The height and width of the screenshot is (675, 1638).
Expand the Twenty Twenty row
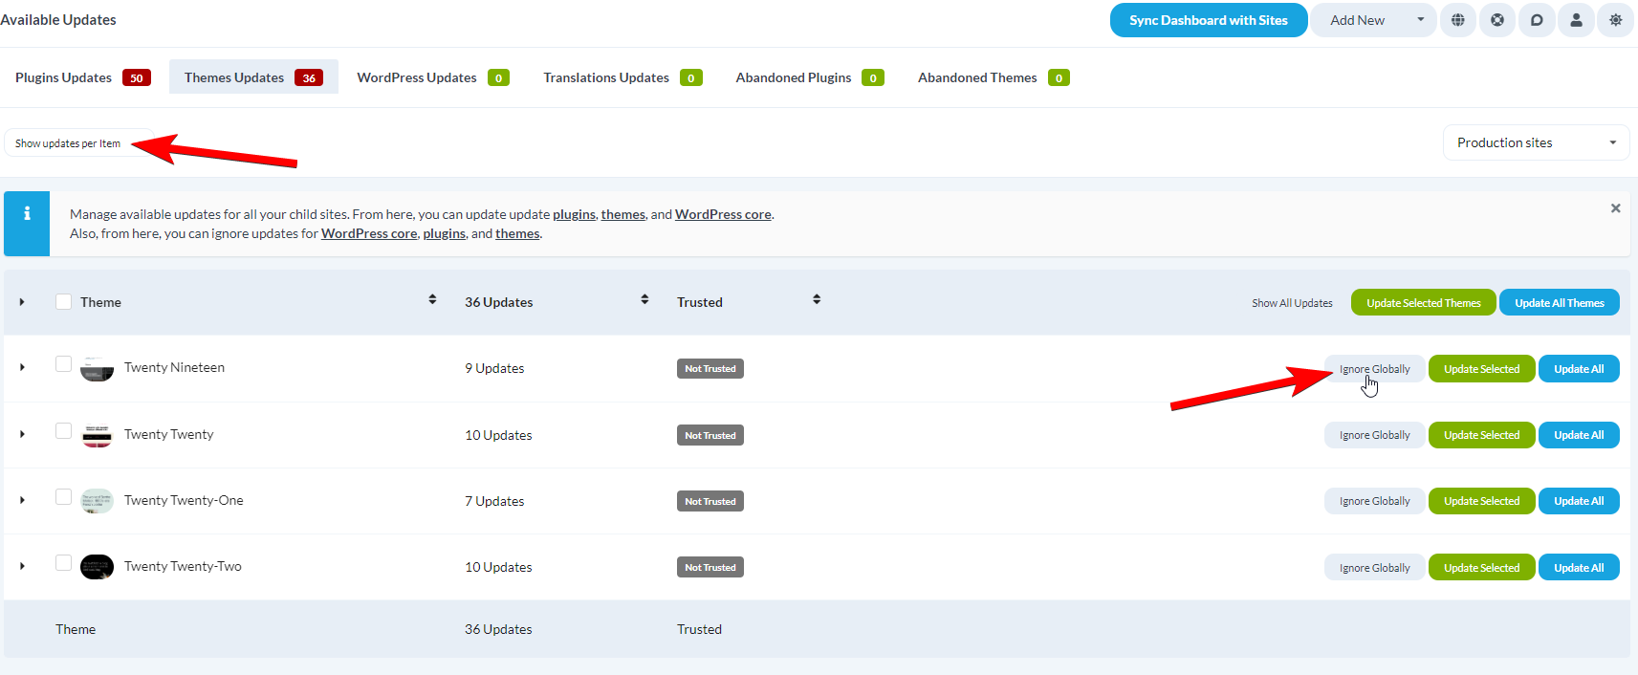tap(22, 434)
